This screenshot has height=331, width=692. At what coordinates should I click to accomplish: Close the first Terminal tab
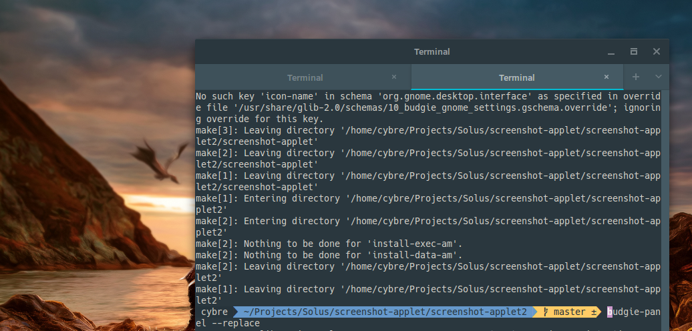tap(394, 77)
